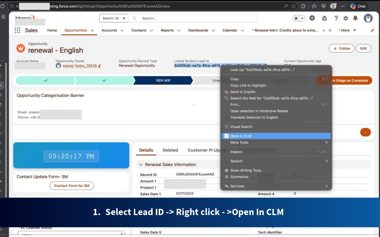Select Send to Copilot menu item
The image size is (380, 237).
click(x=276, y=92)
